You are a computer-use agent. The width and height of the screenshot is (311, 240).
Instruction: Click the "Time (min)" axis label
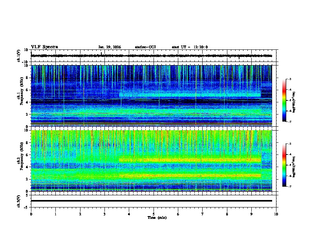(157, 218)
